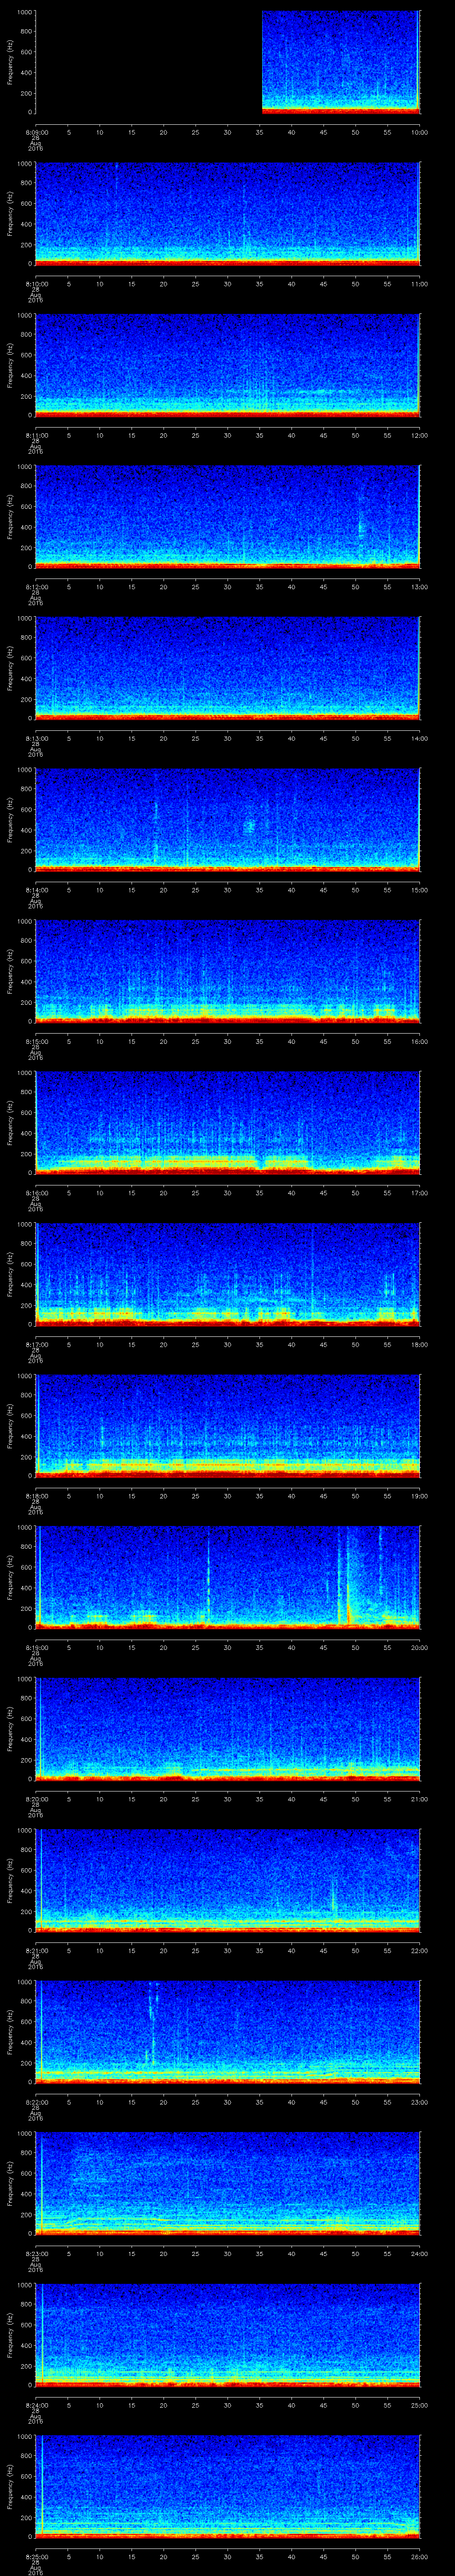Select the 18:00 label ending the 8:17 row
The width and height of the screenshot is (455, 2576).
pyautogui.click(x=419, y=1344)
